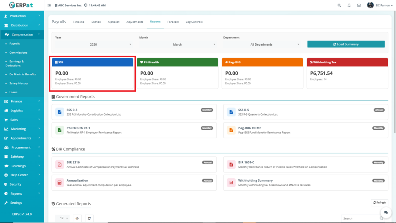Open the chat bubble widget

click(x=386, y=213)
